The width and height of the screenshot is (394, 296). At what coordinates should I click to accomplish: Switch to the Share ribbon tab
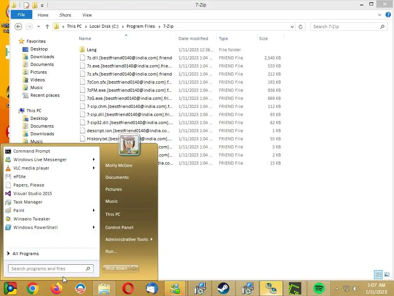(65, 15)
